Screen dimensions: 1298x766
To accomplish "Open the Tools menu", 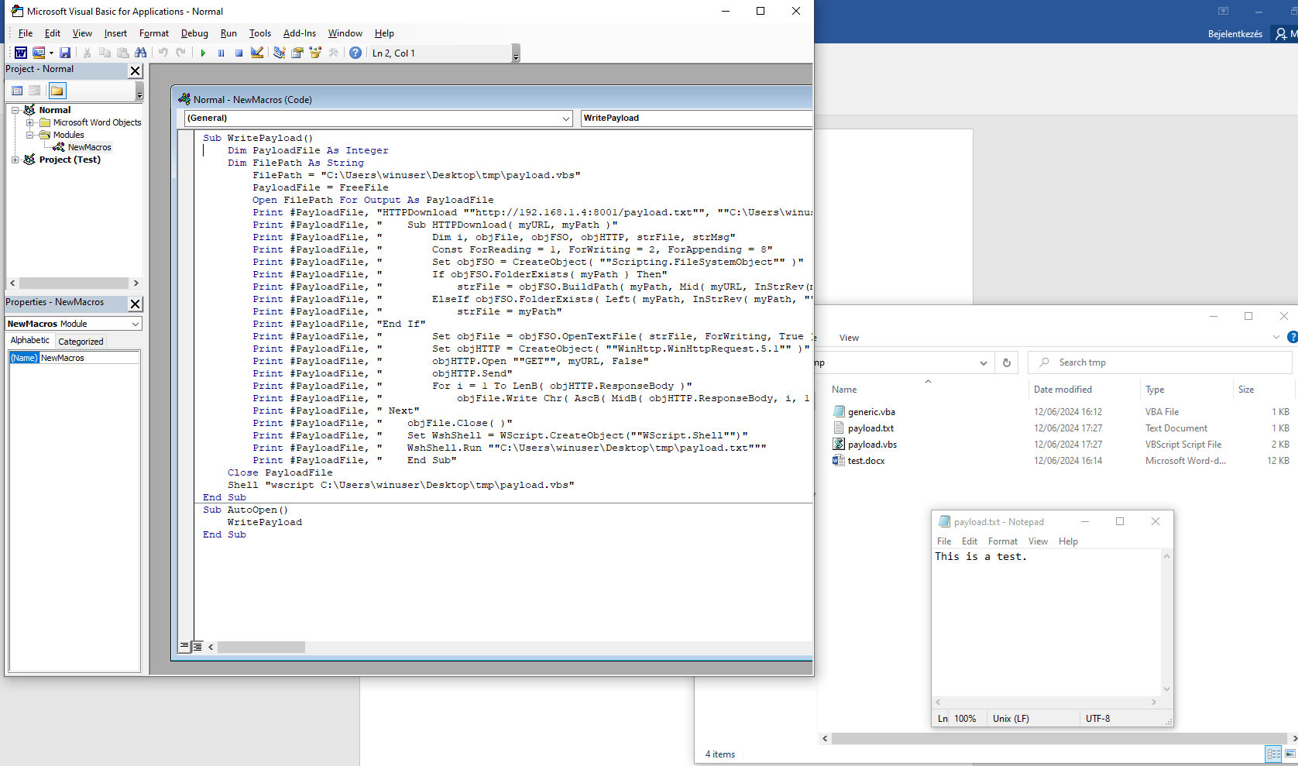I will (x=260, y=33).
